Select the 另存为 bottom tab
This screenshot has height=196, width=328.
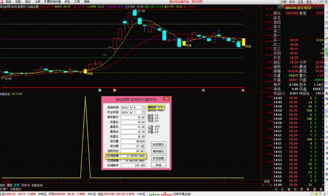25,185
